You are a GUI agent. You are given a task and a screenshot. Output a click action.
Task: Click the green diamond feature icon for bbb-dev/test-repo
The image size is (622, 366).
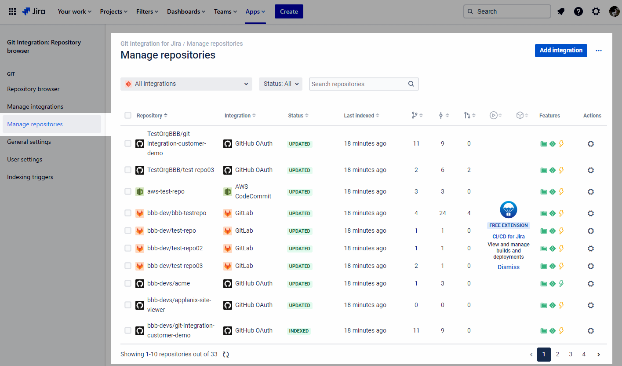pos(553,231)
